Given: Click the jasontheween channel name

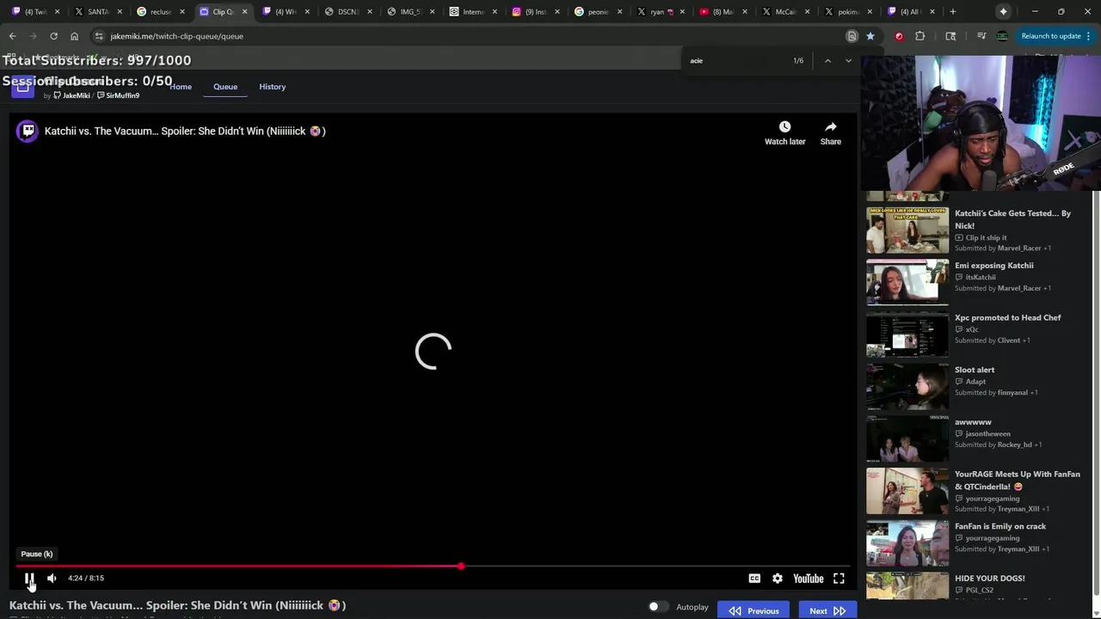Looking at the screenshot, I should tap(987, 434).
